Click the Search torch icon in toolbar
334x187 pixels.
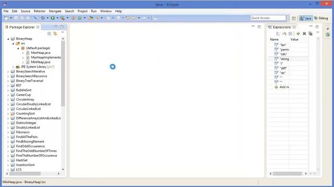tap(98, 18)
